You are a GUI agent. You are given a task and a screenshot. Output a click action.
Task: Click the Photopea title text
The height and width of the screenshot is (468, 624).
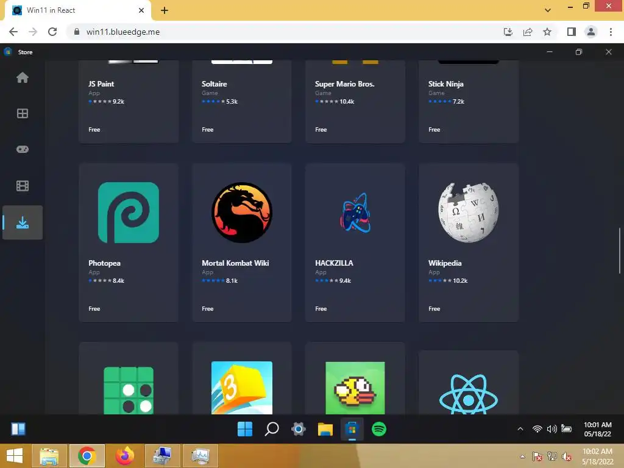pyautogui.click(x=104, y=263)
